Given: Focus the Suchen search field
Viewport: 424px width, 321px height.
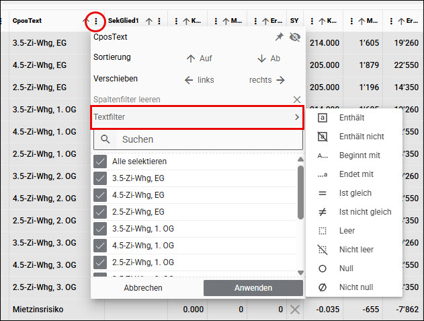Looking at the screenshot, I should (198, 139).
